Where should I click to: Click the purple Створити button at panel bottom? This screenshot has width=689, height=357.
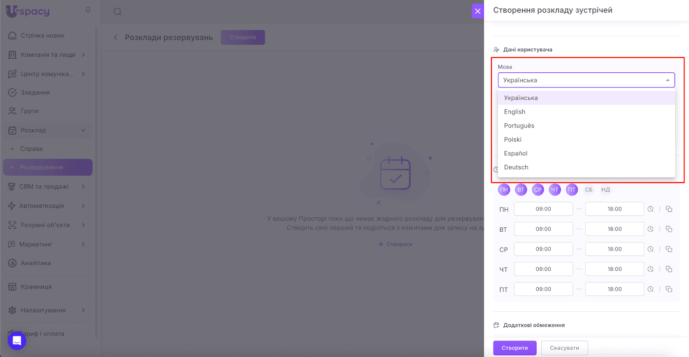pos(515,348)
